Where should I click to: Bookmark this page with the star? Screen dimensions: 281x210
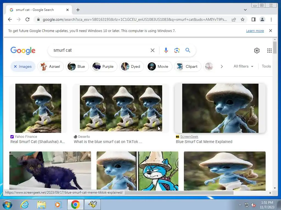click(x=243, y=19)
